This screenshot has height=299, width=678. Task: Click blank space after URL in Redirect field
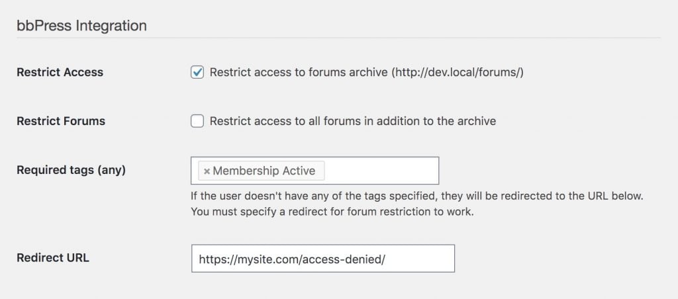tap(418, 259)
